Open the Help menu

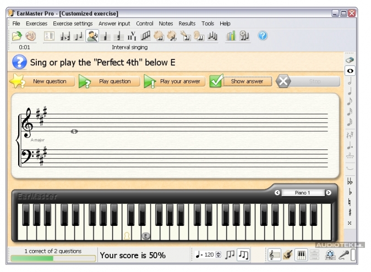(225, 24)
